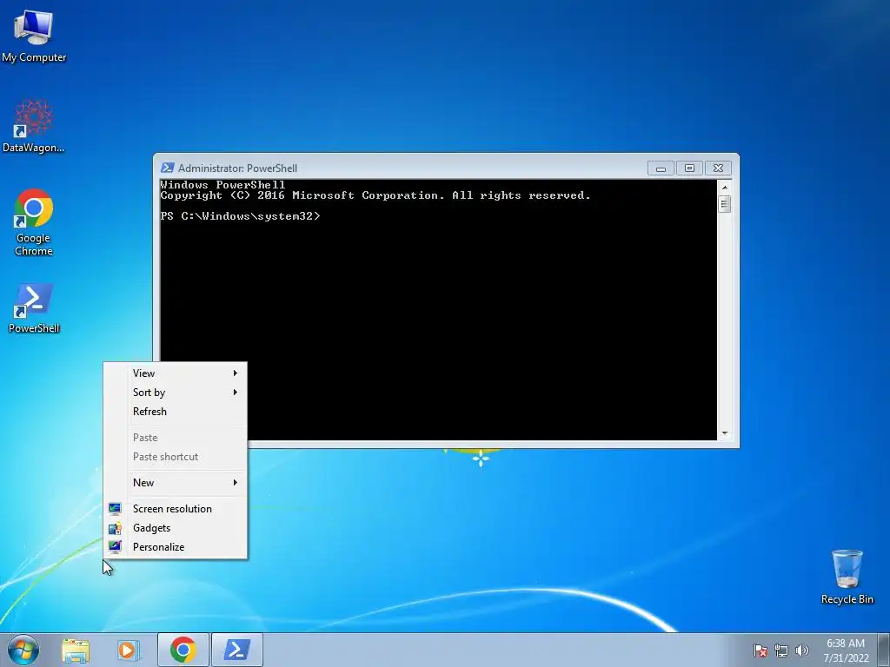Select the Google Chrome desktop shortcut
The image size is (890, 667).
pos(34,221)
